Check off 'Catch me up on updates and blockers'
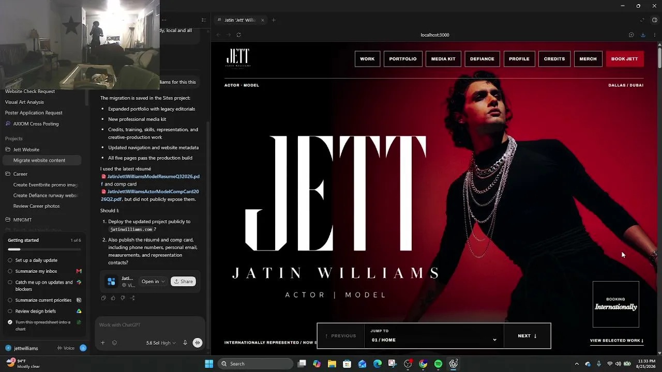The width and height of the screenshot is (662, 372). [10, 283]
